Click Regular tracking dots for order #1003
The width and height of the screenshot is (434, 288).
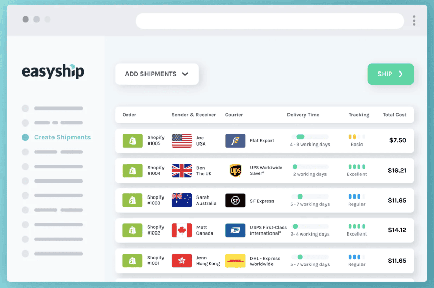356,196
